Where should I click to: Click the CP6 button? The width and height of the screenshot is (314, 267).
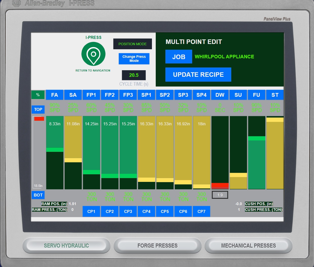click(183, 211)
